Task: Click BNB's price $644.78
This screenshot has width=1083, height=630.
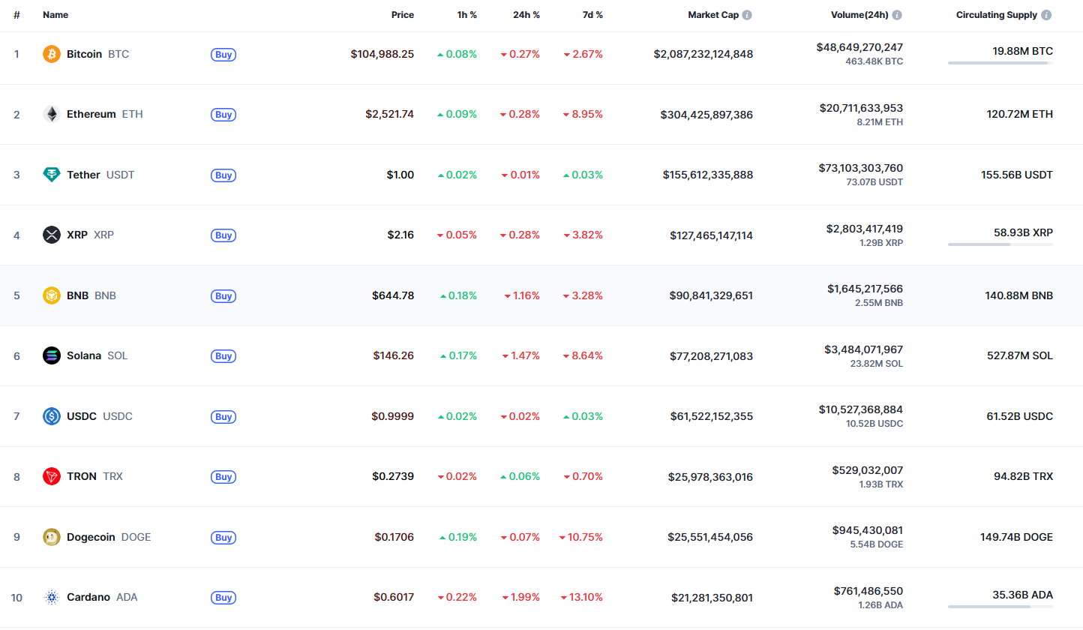Action: [393, 295]
